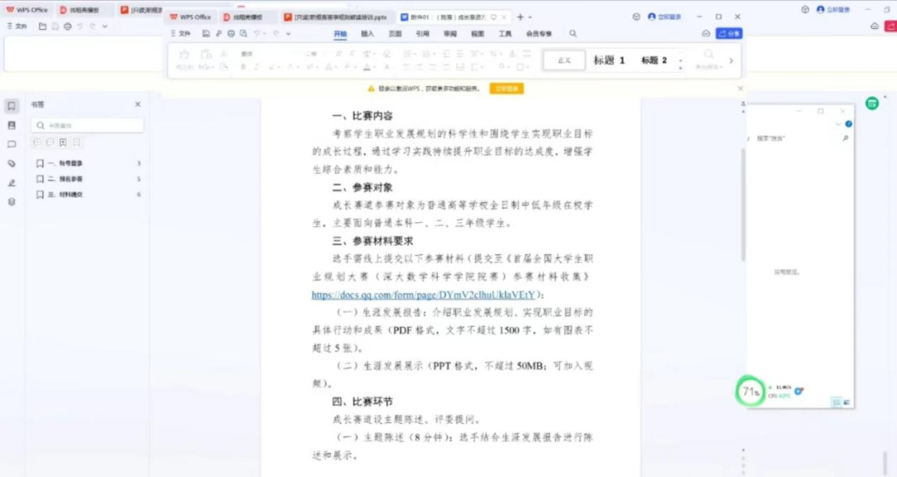897x477 pixels.
Task: Click the 71% green performance circle widget
Action: pyautogui.click(x=751, y=391)
